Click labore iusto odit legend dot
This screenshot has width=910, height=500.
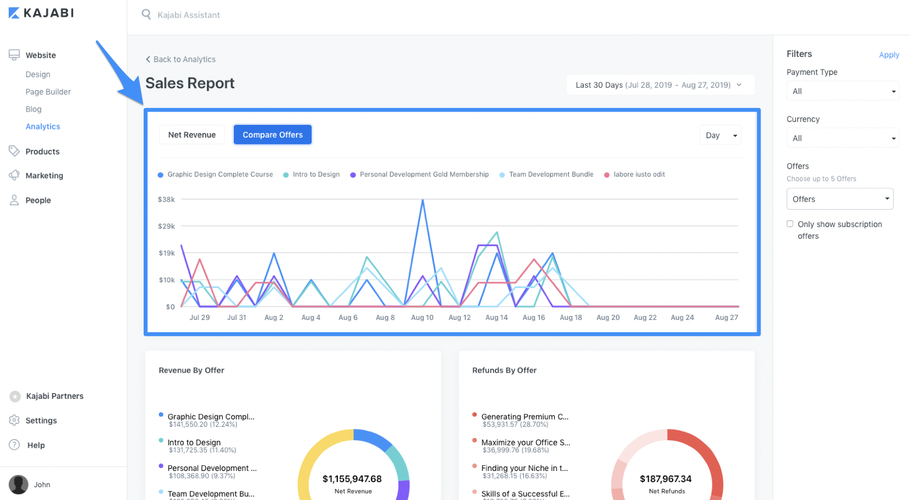click(607, 175)
